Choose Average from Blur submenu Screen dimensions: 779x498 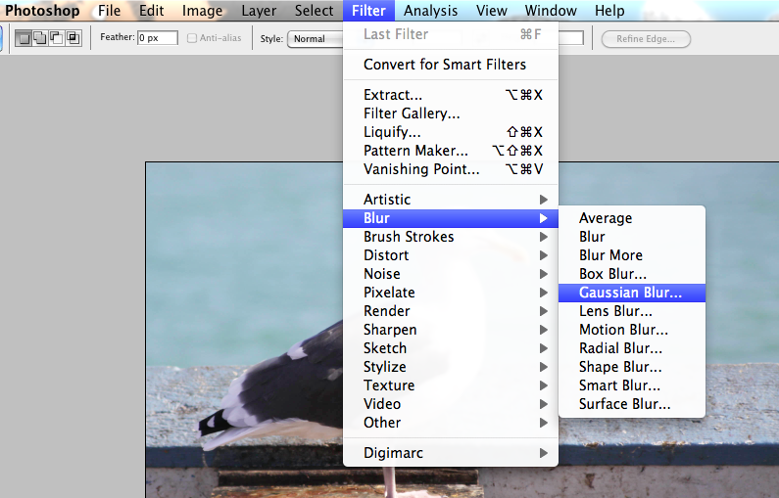click(x=632, y=218)
